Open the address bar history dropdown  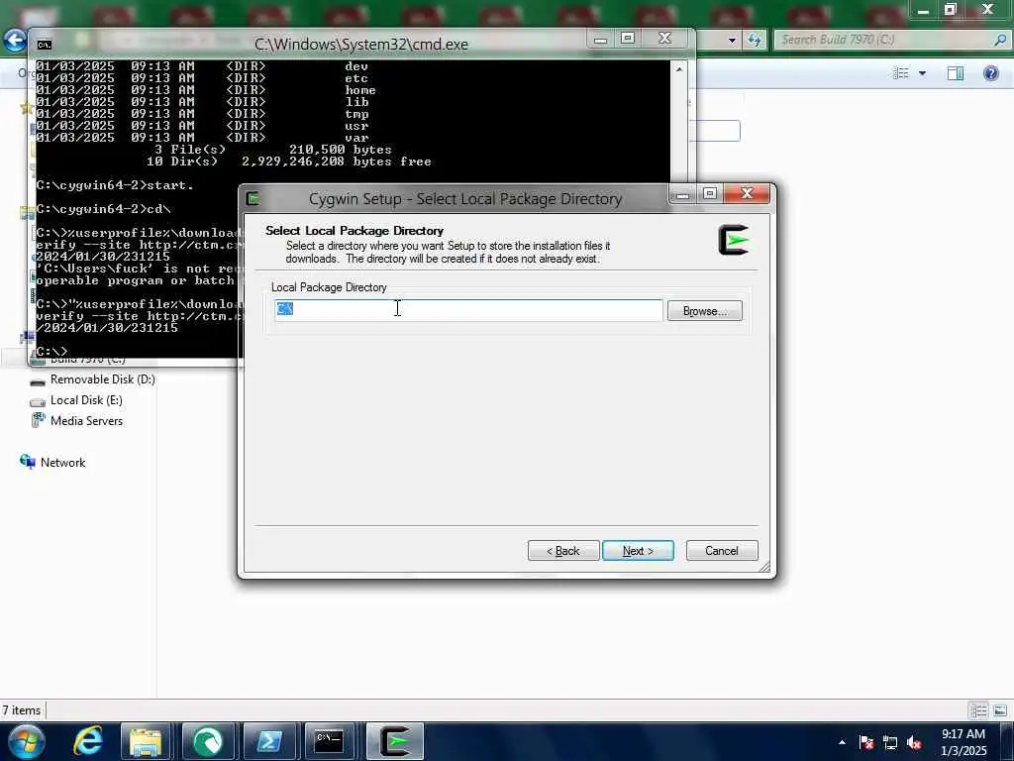coord(732,40)
